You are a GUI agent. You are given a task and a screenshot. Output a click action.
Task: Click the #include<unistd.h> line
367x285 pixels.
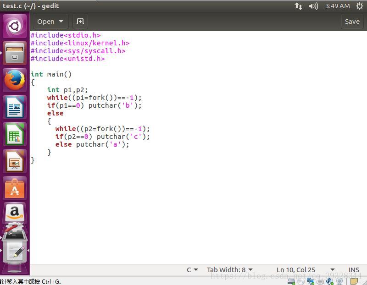coord(67,59)
